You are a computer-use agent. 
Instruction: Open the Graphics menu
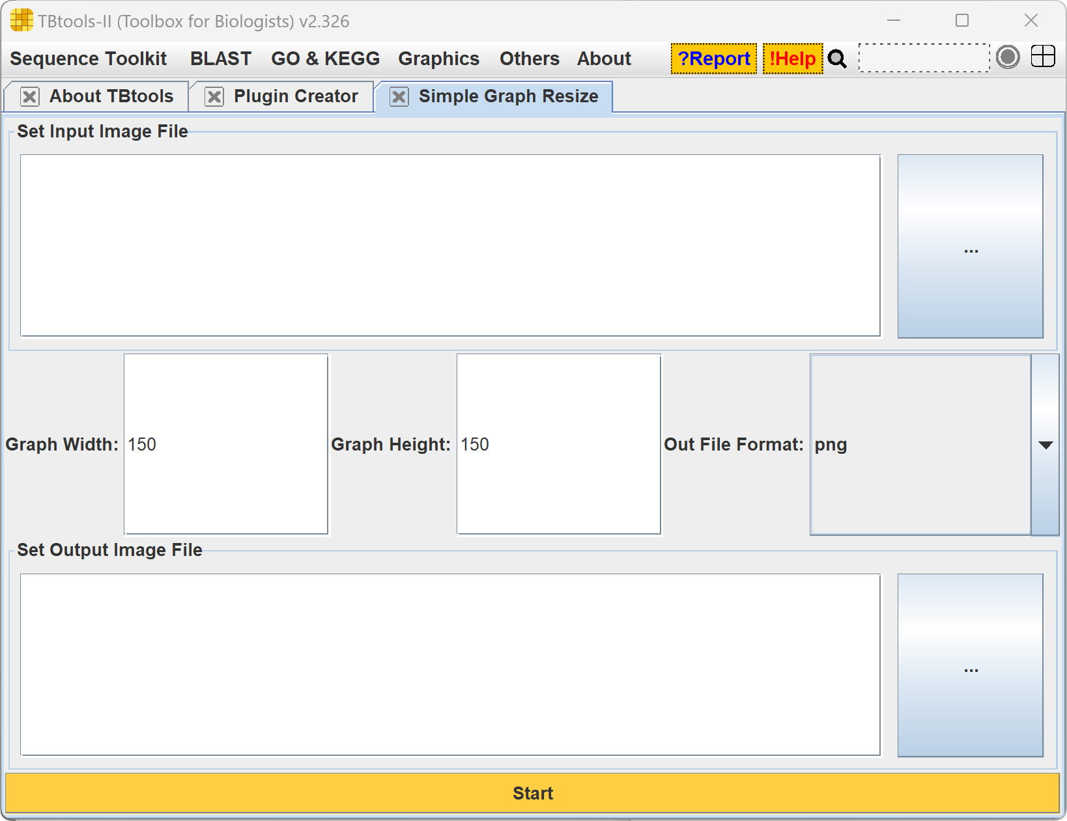(438, 59)
